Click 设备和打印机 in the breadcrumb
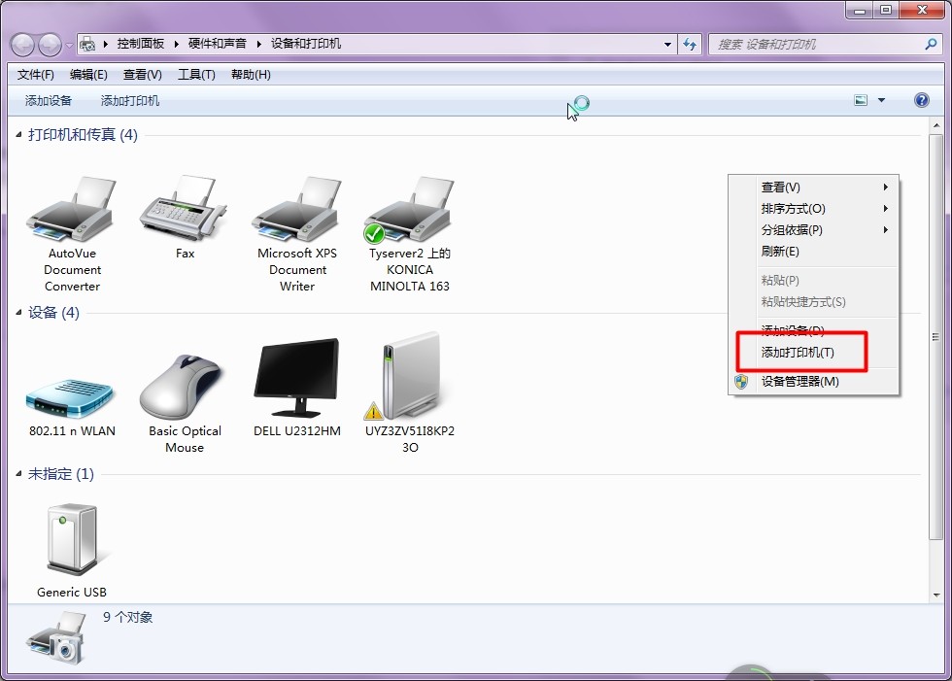Viewport: 952px width, 681px height. pyautogui.click(x=306, y=44)
